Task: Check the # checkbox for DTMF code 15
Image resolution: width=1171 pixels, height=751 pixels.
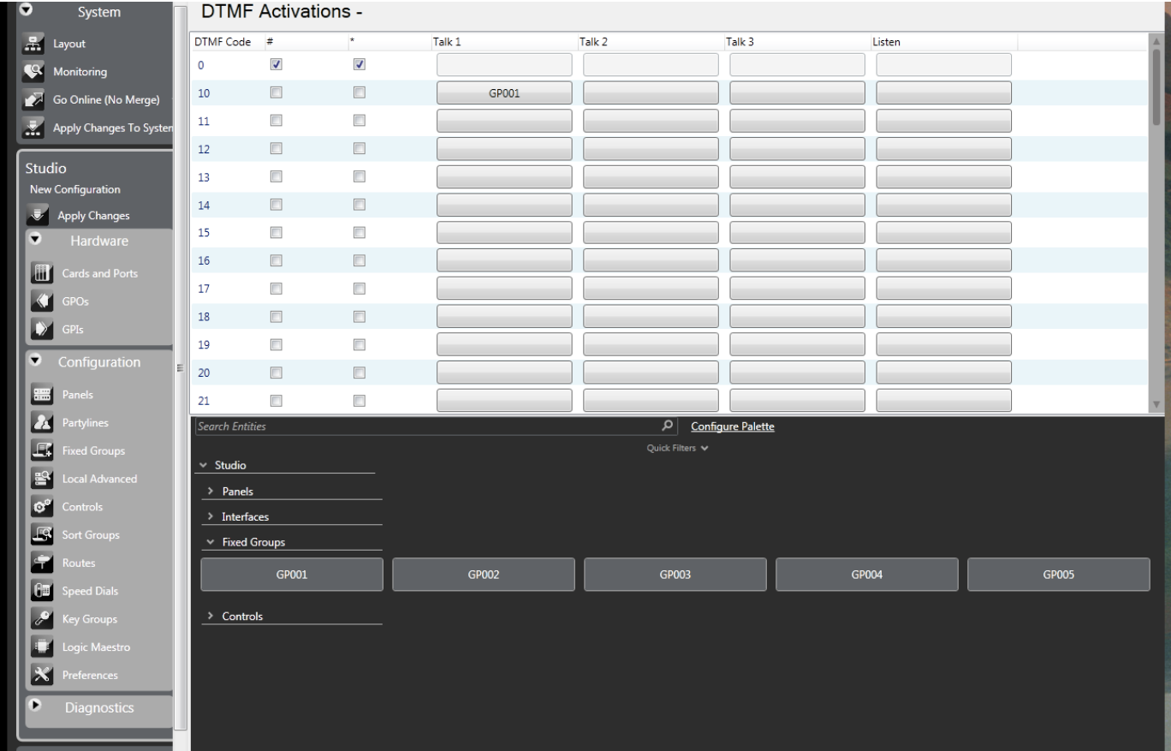Action: [x=276, y=232]
